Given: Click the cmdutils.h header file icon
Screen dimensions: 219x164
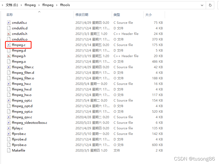Looking at the screenshot, I should (x=9, y=34).
